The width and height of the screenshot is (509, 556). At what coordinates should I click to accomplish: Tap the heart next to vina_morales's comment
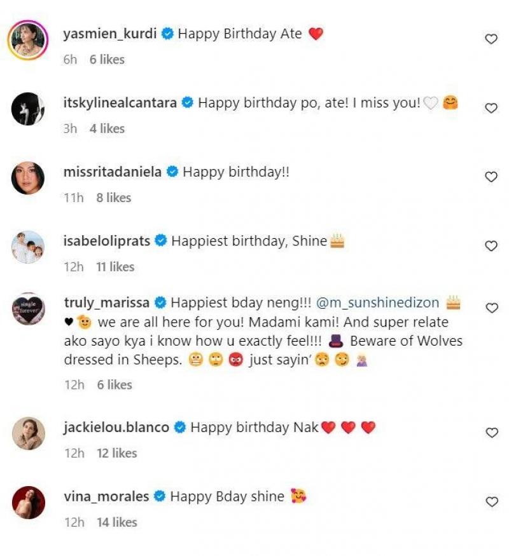tap(491, 502)
